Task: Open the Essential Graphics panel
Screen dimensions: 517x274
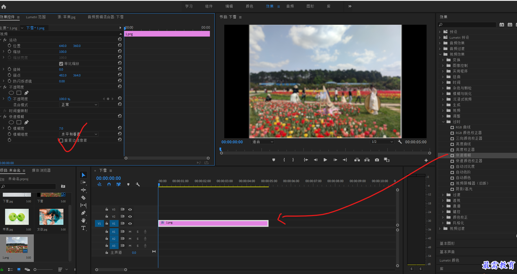Action: pyautogui.click(x=447, y=243)
